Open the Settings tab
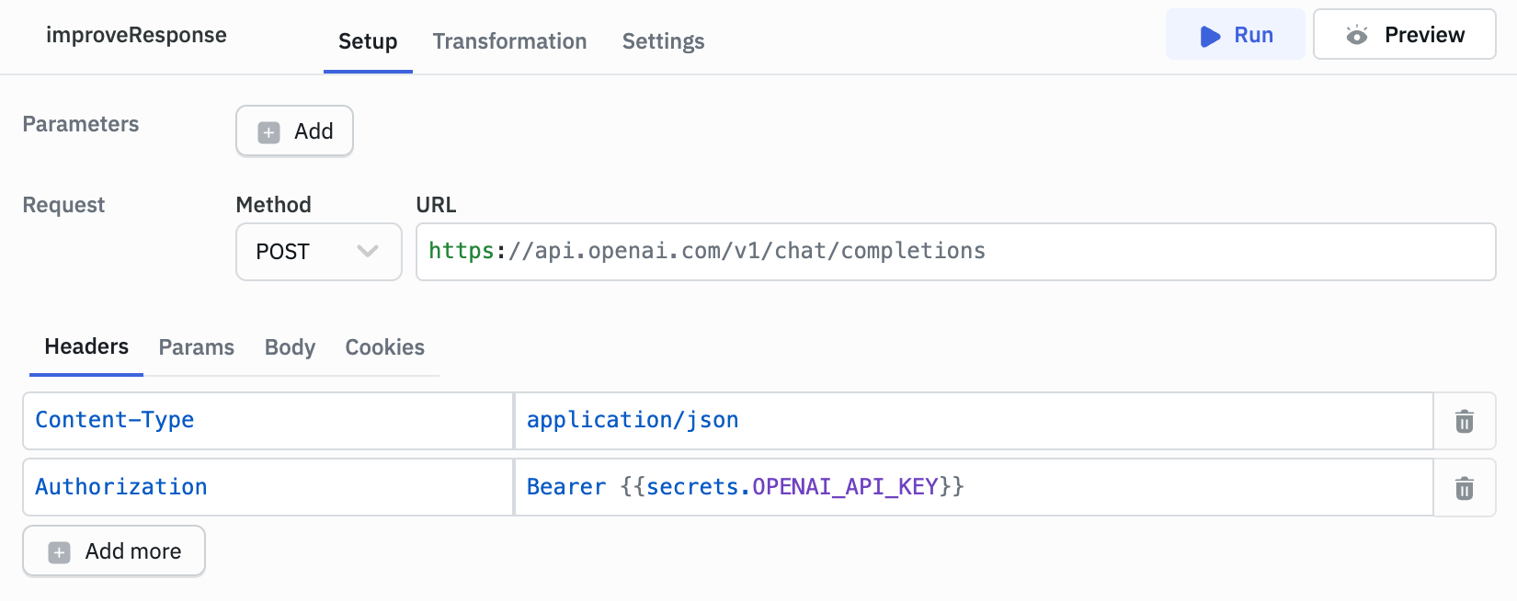This screenshot has height=601, width=1517. tap(663, 41)
